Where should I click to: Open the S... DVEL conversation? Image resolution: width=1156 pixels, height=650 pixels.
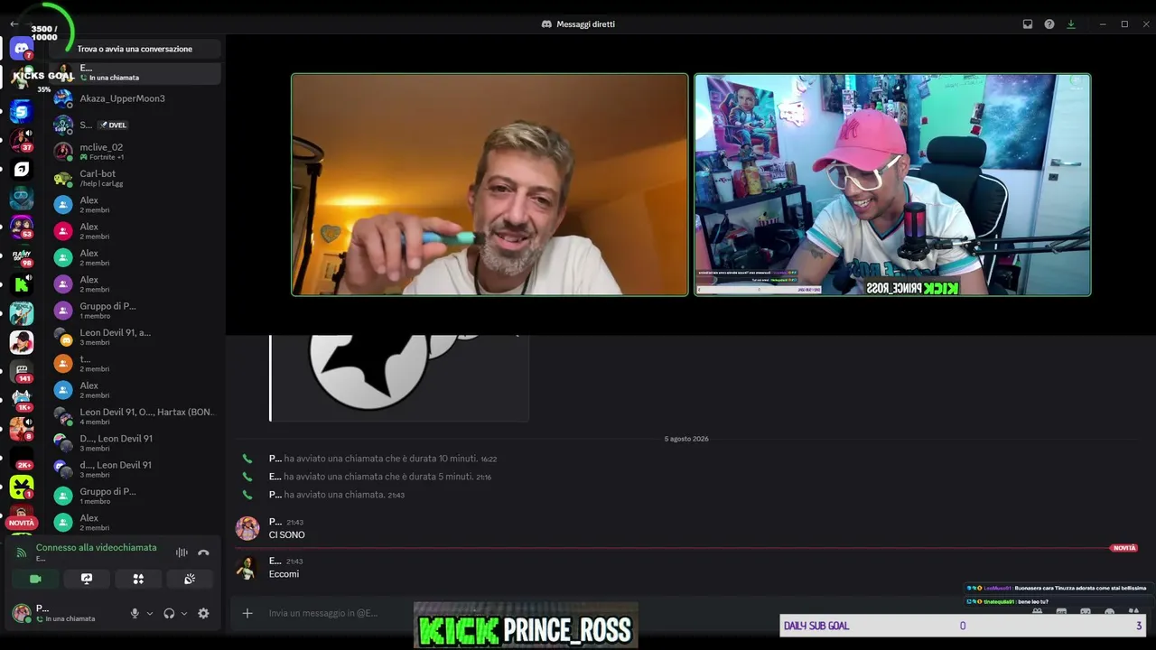pyautogui.click(x=136, y=125)
